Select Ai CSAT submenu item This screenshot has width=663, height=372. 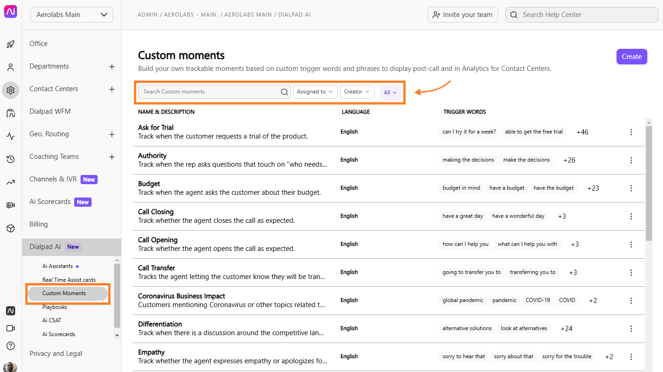coord(52,320)
